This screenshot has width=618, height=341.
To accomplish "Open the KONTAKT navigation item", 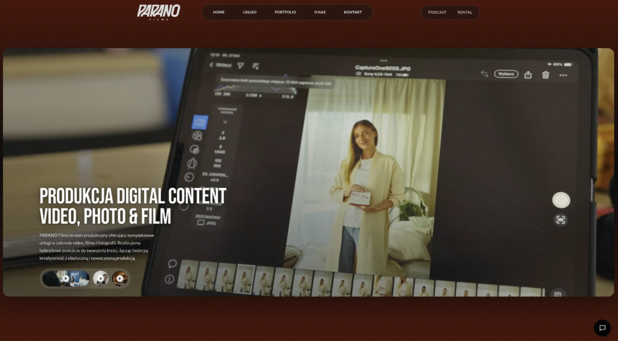I will (353, 12).
